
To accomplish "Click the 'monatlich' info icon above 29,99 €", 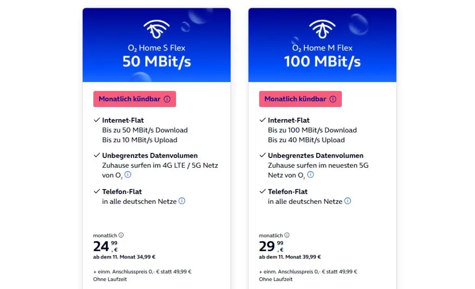I will pos(287,235).
